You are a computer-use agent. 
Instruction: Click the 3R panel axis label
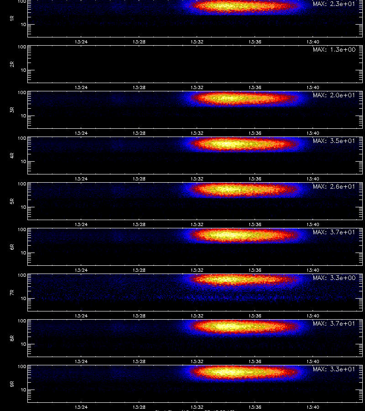click(x=12, y=110)
